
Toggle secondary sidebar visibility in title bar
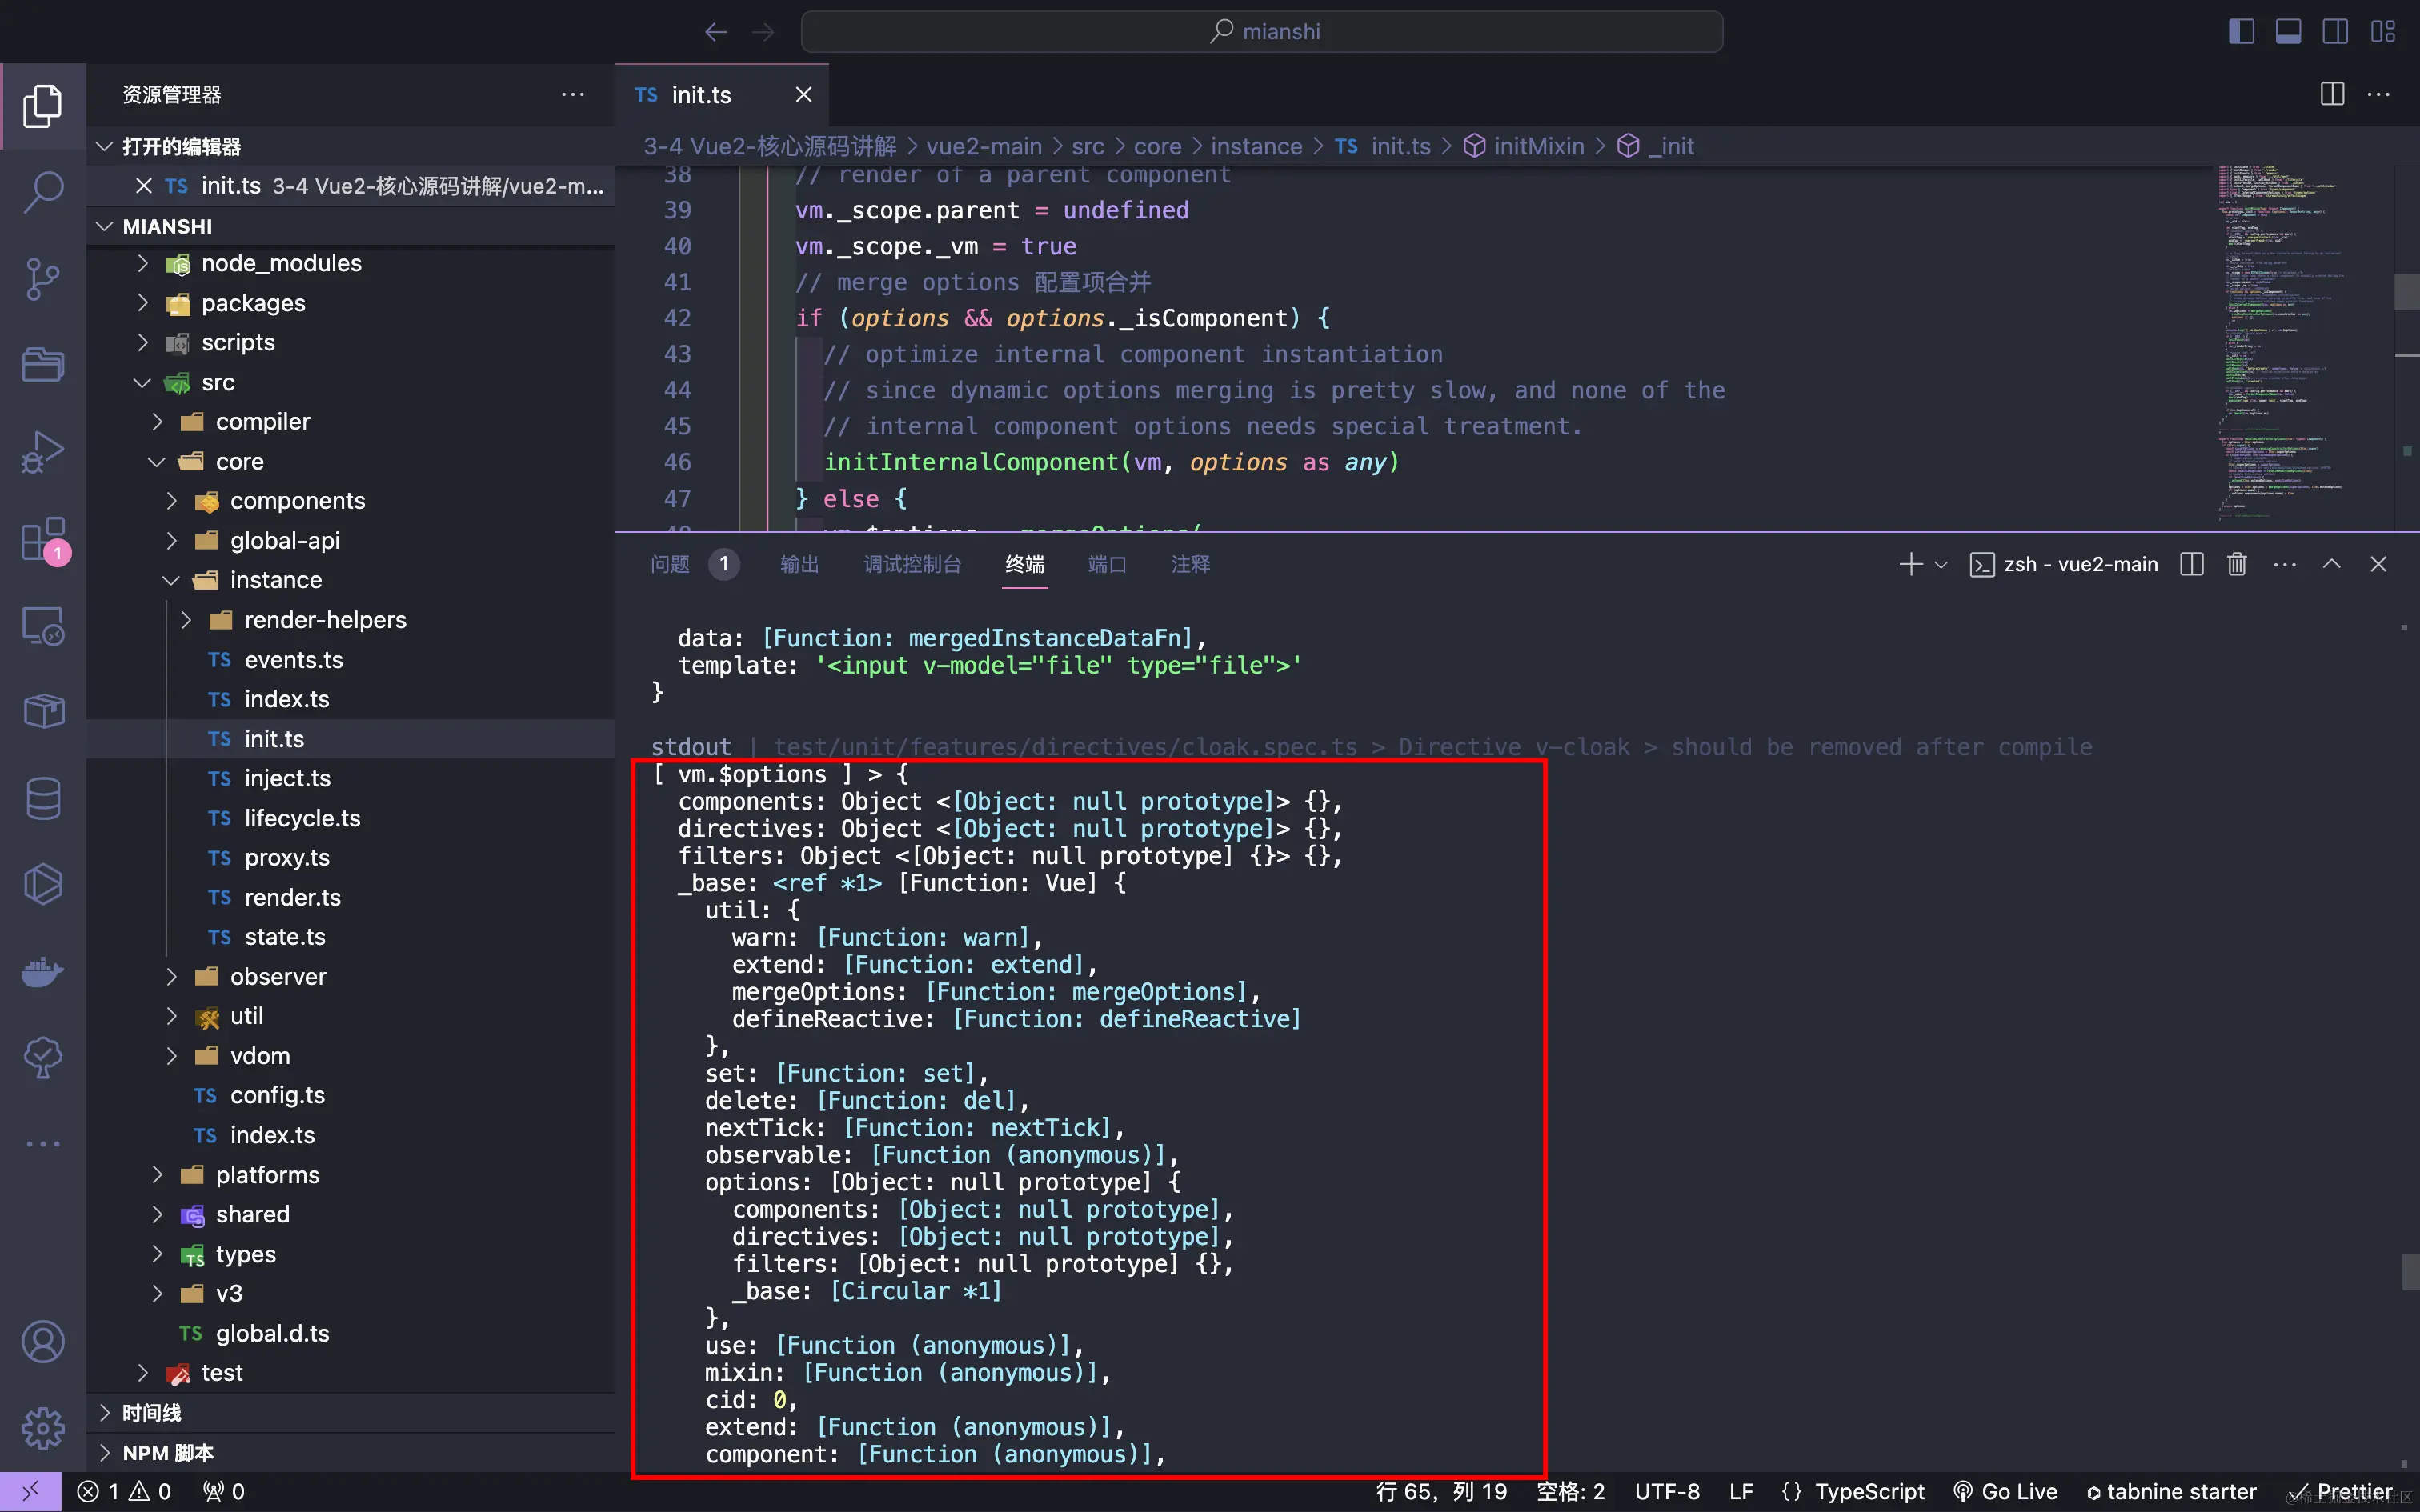(x=2335, y=32)
